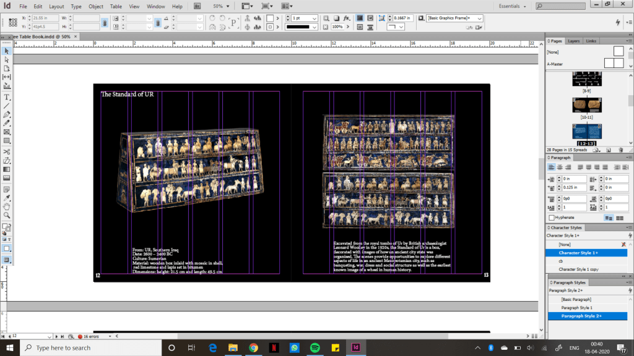Open the Layout menu
Image resolution: width=634 pixels, height=356 pixels.
[56, 6]
